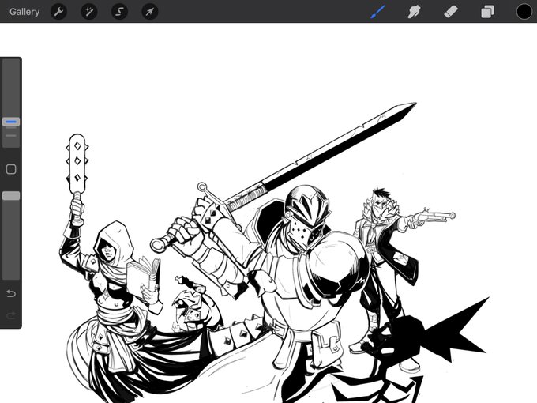Viewport: 537px width, 403px height.
Task: Activate the Transform arrow tool
Action: point(150,12)
